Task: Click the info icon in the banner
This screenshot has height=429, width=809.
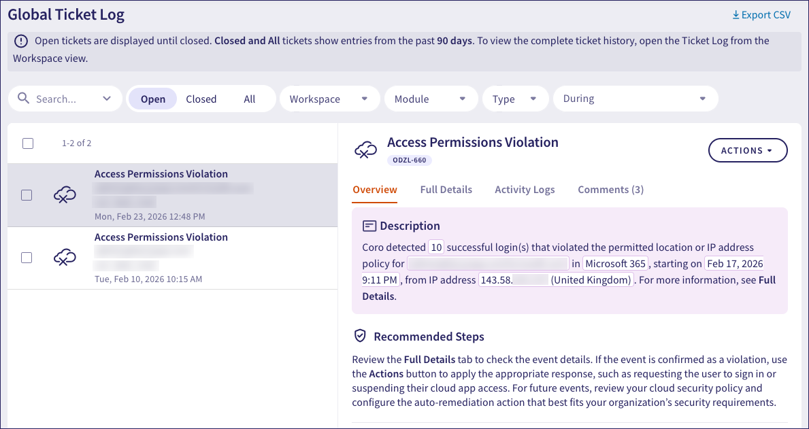Action: tap(20, 41)
